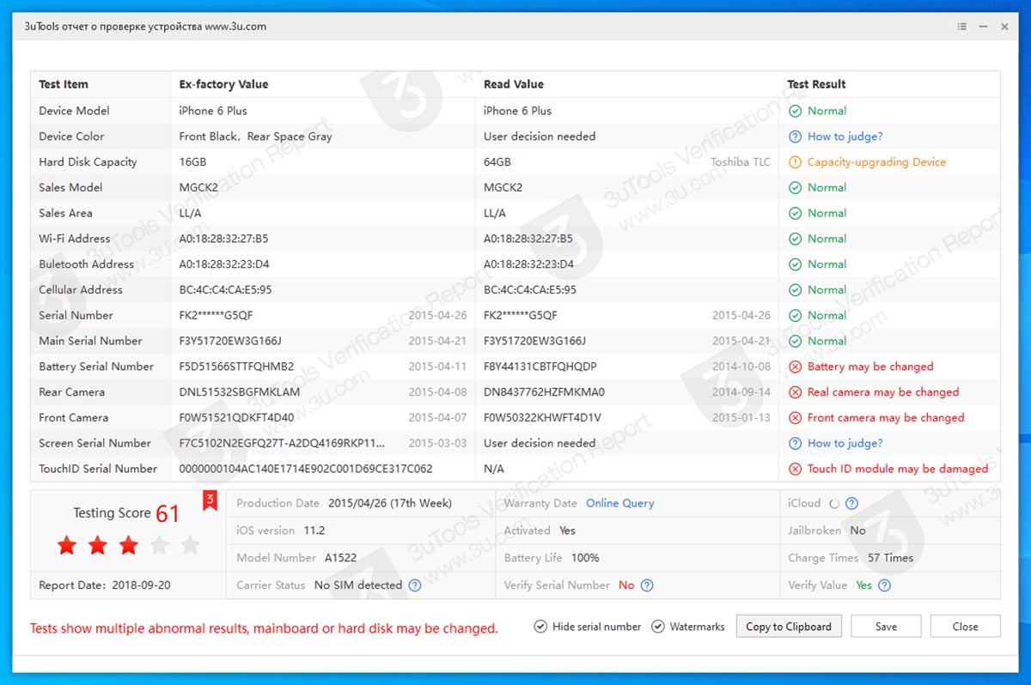The image size is (1031, 685).
Task: Click the Close button at the bottom
Action: (965, 627)
